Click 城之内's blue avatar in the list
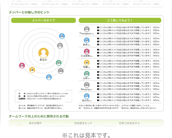172x138 pixels. 87,96
